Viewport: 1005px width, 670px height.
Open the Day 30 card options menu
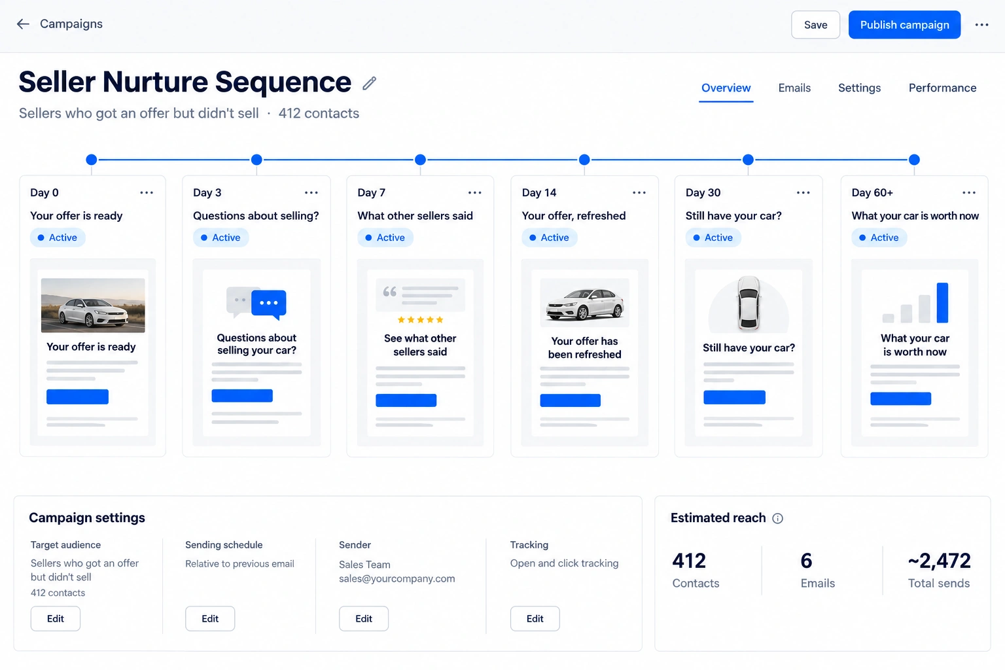click(x=803, y=192)
